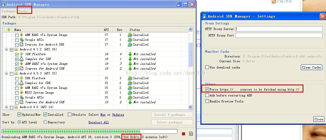The width and height of the screenshot is (326, 140).
Task: Click the Samples for SDK API 15 flask icon
Action: [x=21, y=83]
